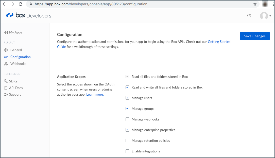This screenshot has width=275, height=158.
Task: Check the Enable integrations box
Action: (x=127, y=151)
